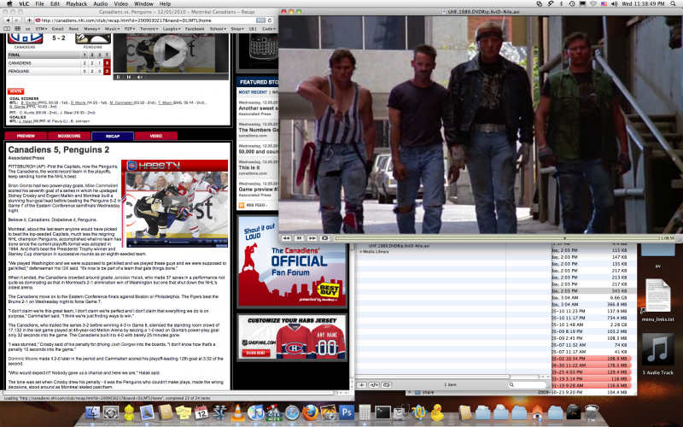The image size is (683, 427).
Task: Open Photoshop from the dock
Action: pos(347,412)
